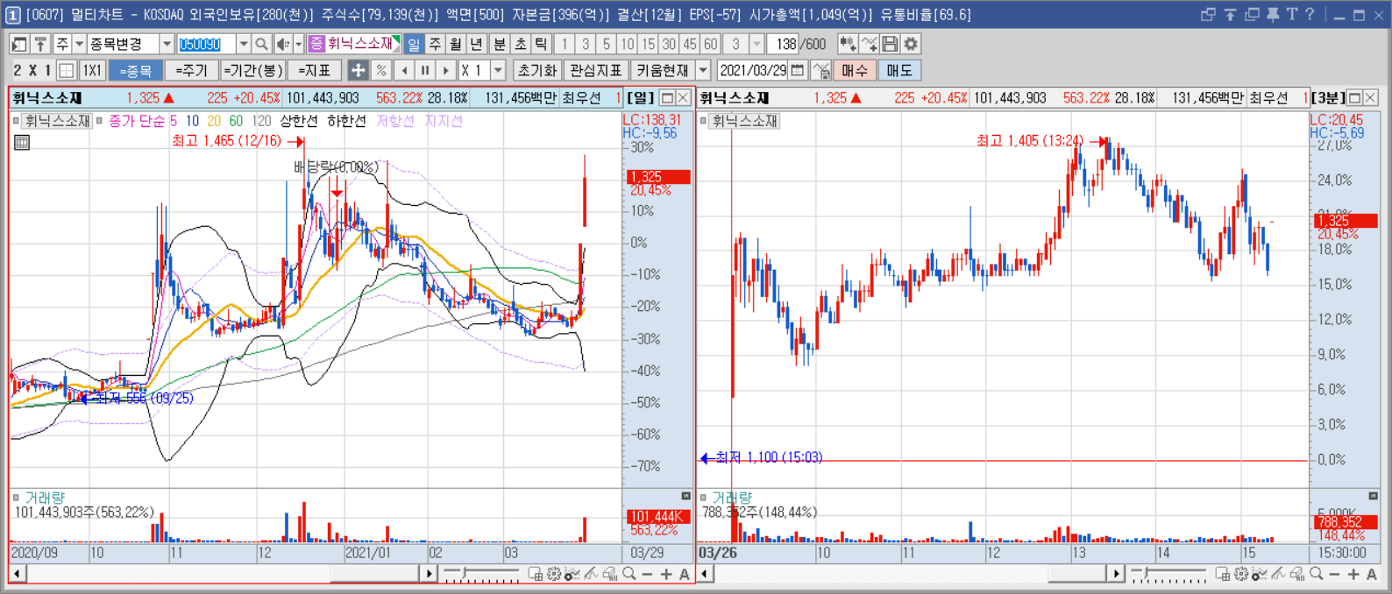
Task: Toggle the percent scale button
Action: click(380, 70)
